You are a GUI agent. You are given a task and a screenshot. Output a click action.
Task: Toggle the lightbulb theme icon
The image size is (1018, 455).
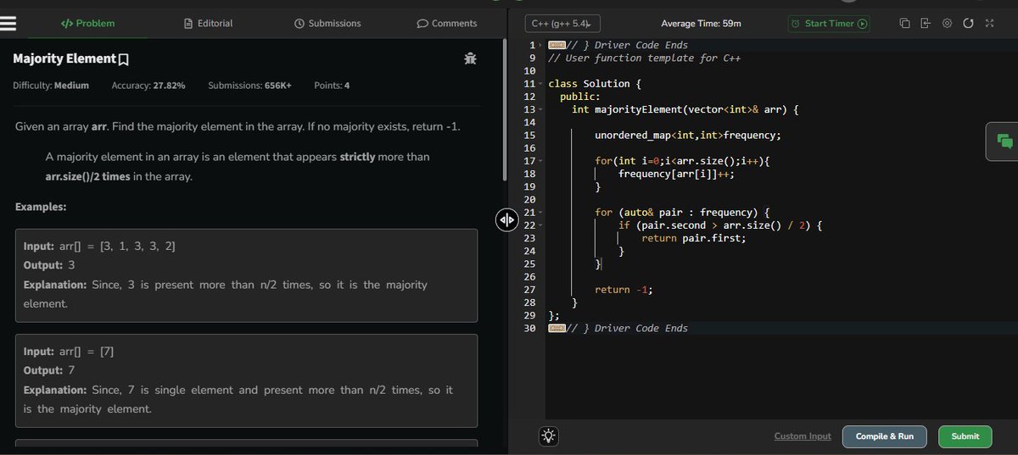(x=549, y=436)
